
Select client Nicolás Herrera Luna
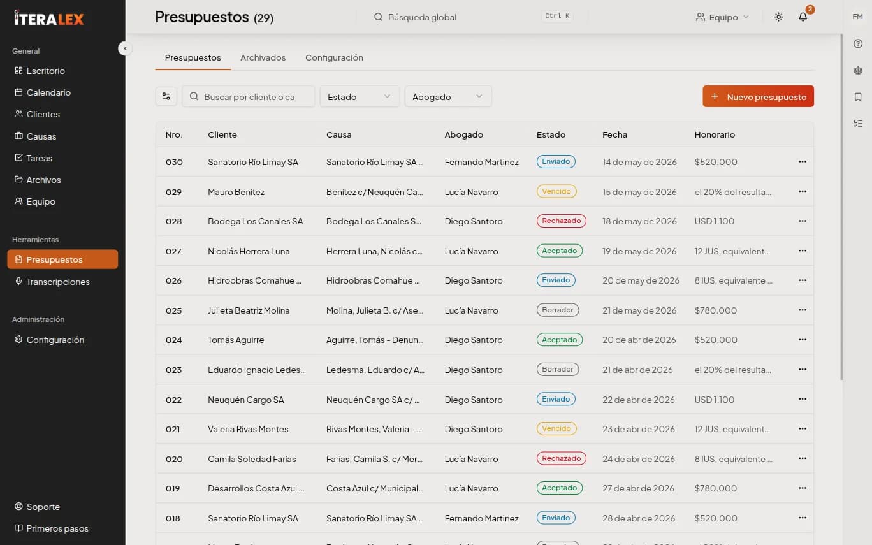click(249, 251)
